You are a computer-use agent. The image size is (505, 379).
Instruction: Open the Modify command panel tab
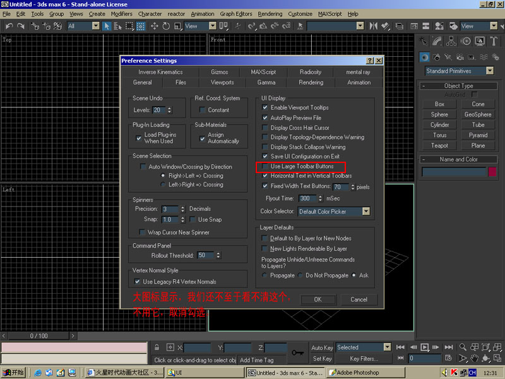437,41
